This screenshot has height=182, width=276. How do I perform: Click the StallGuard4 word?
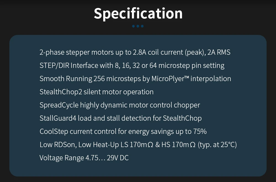[x=58, y=118]
